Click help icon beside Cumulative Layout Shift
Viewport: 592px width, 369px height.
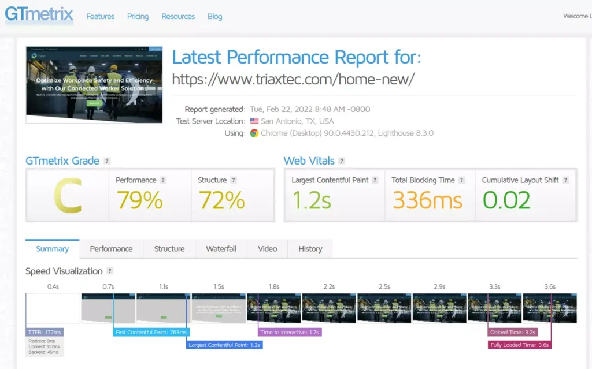tap(565, 180)
